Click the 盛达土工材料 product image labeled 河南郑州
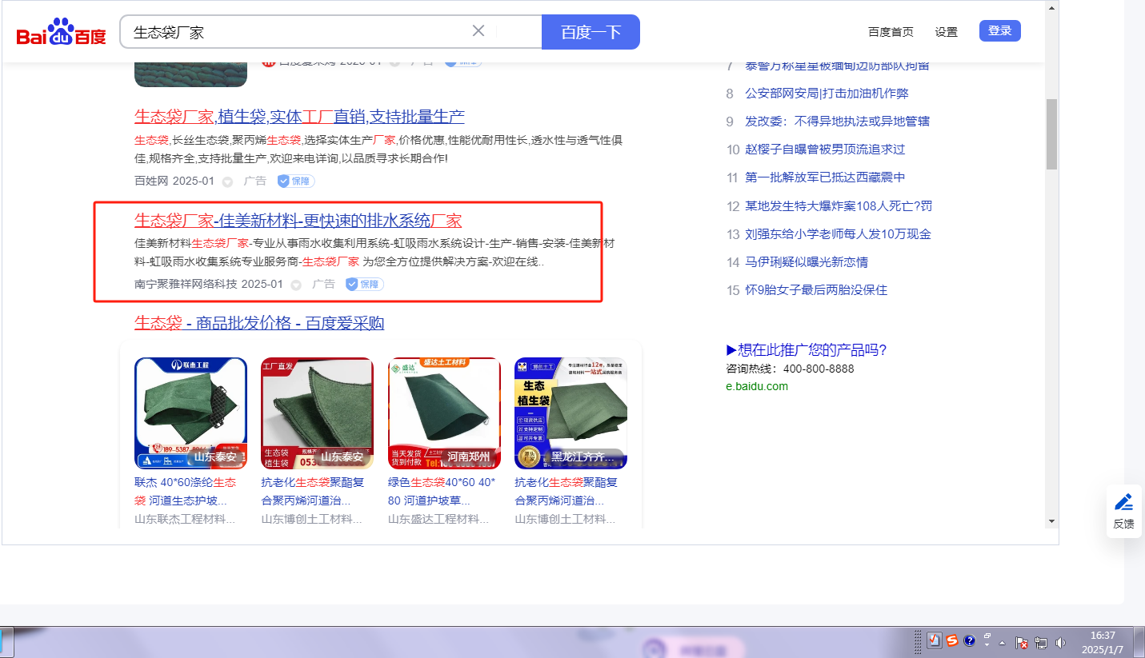The width and height of the screenshot is (1145, 658). (444, 413)
